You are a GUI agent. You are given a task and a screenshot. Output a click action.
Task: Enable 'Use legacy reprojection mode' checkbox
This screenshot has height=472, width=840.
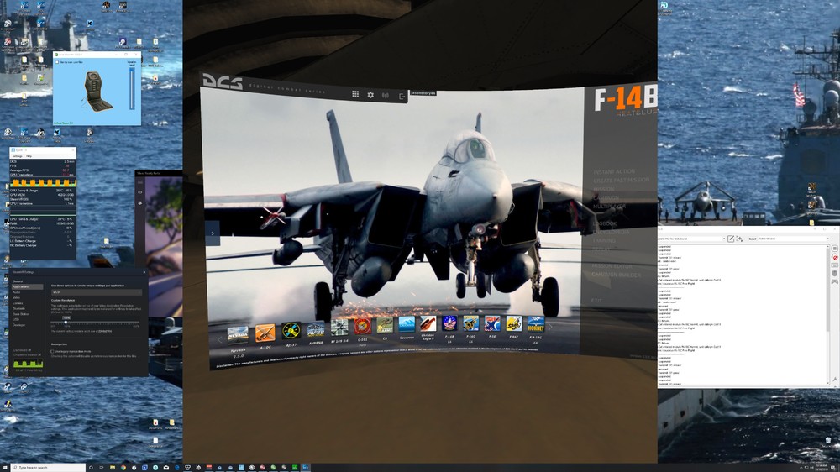(x=52, y=351)
